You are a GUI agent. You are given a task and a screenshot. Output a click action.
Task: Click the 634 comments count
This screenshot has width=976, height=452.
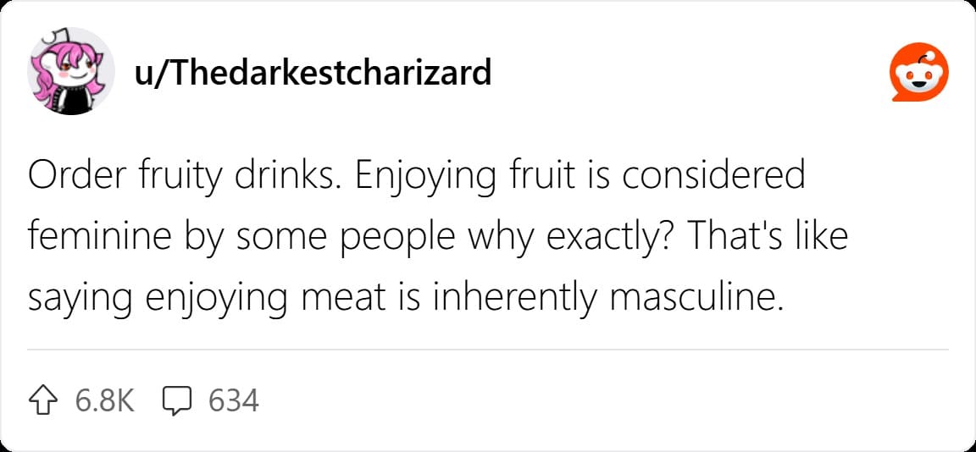[234, 400]
